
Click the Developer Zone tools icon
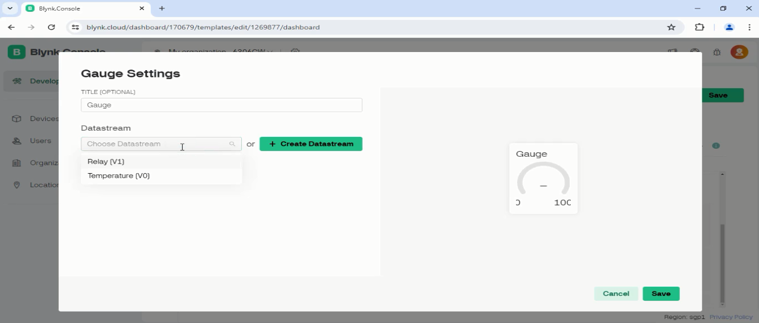(x=17, y=81)
